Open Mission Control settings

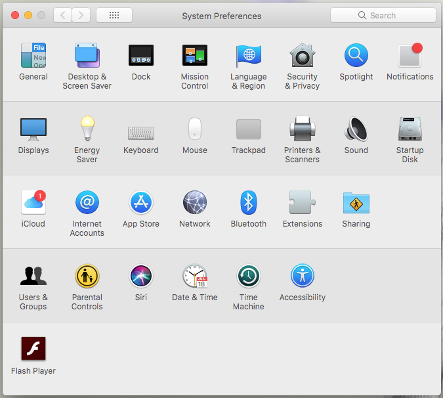195,55
